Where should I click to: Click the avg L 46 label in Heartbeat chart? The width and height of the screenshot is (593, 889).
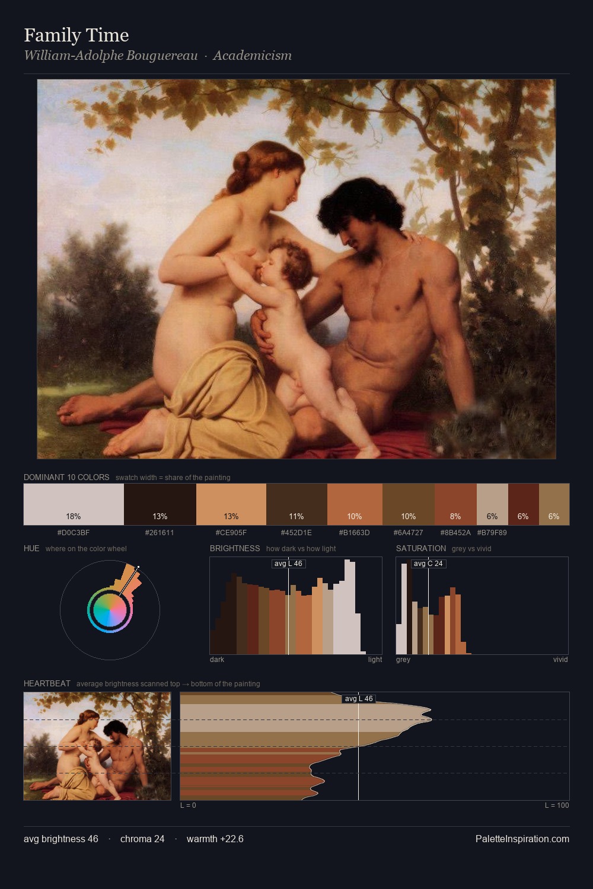tap(358, 699)
